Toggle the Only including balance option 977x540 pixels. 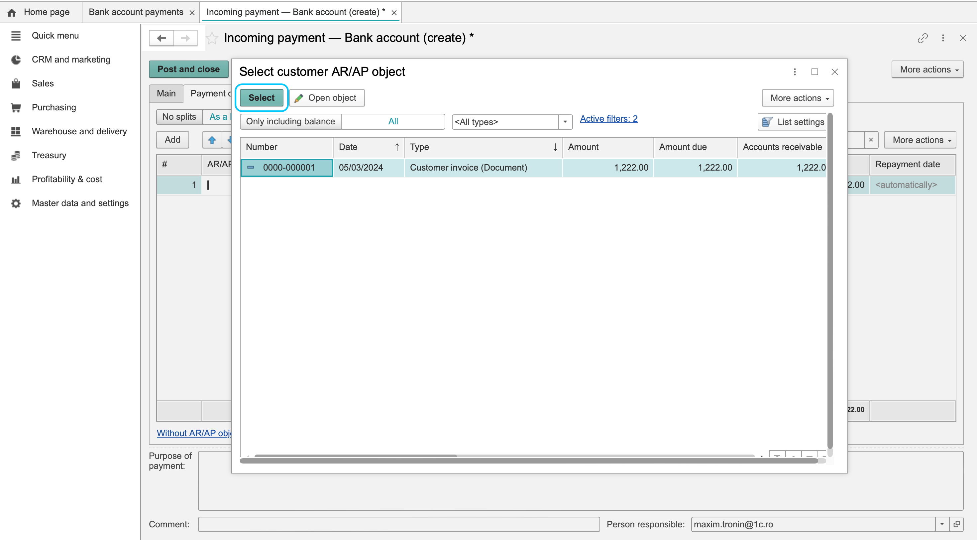(x=290, y=121)
